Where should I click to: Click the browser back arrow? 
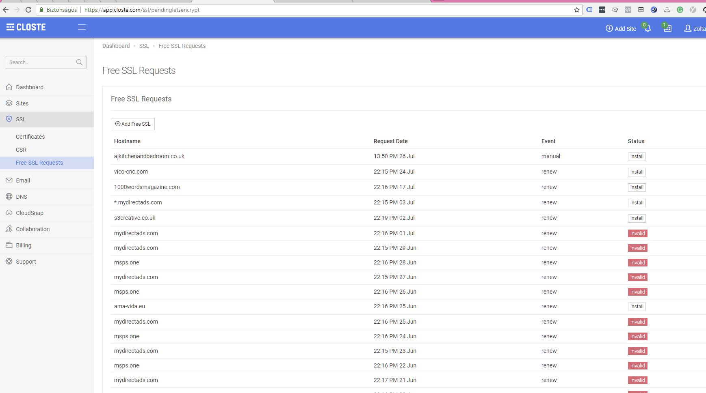click(6, 10)
